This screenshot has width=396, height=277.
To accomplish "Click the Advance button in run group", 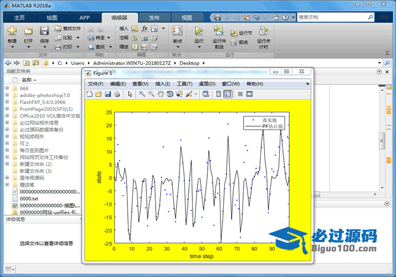I will [239, 42].
